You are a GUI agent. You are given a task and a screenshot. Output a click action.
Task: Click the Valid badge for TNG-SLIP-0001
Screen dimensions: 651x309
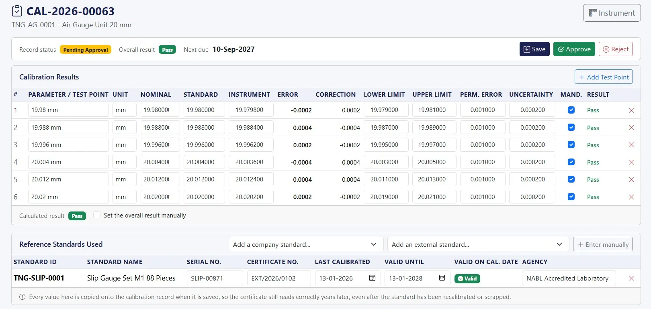pyautogui.click(x=467, y=279)
